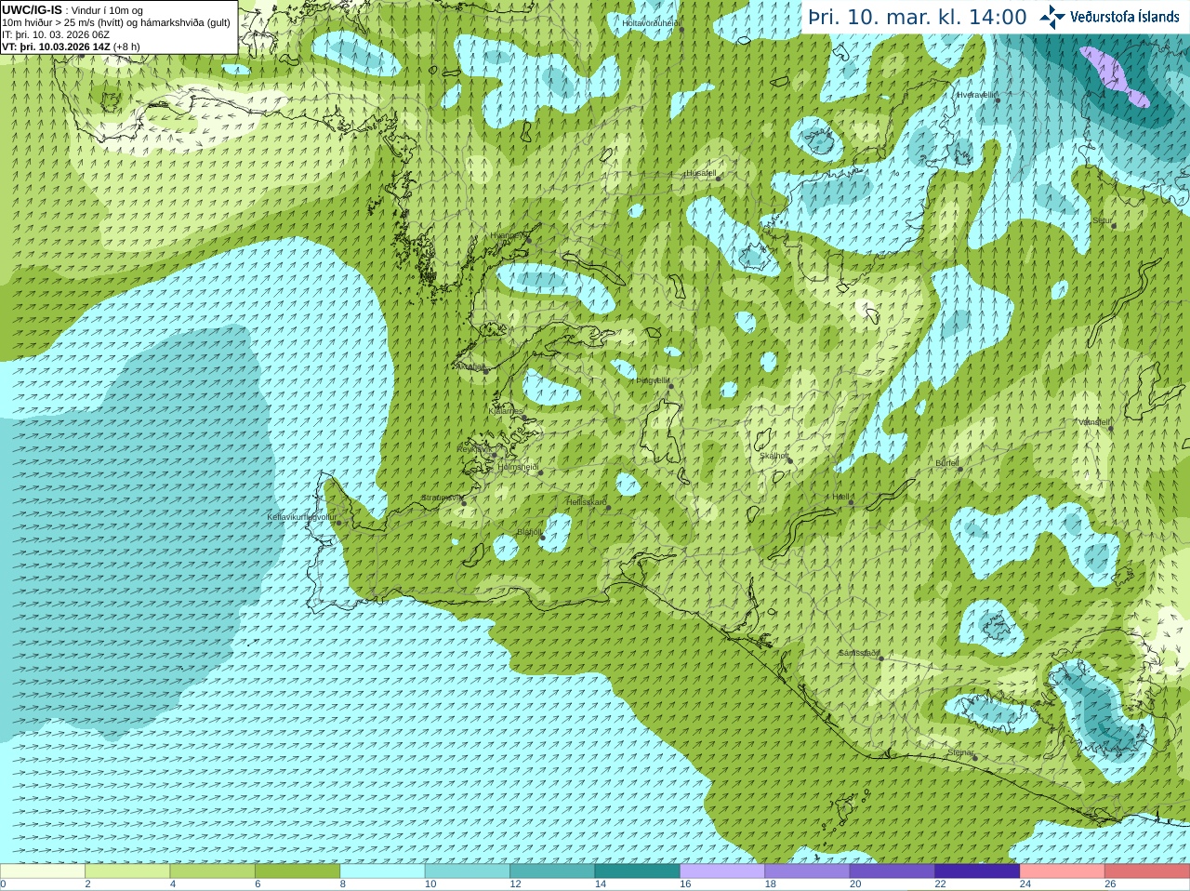
Task: Click the Hólmsheiði station label
Action: pyautogui.click(x=518, y=467)
